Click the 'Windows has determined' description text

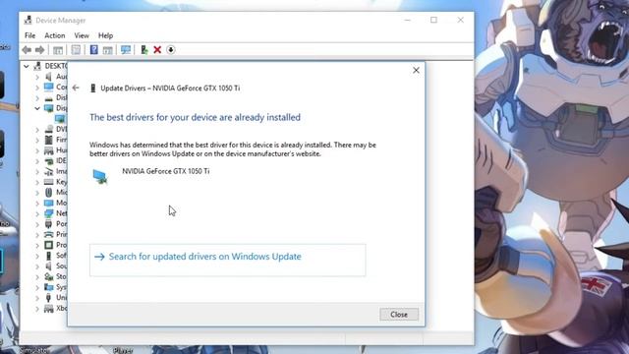pyautogui.click(x=233, y=149)
